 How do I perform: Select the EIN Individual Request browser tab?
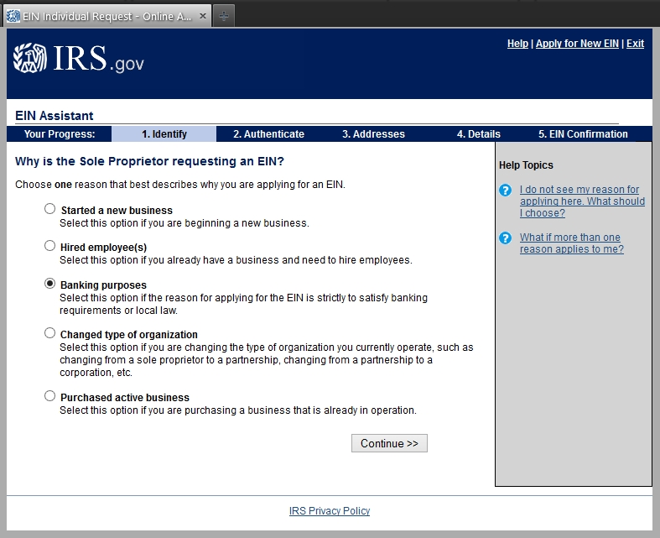click(107, 17)
